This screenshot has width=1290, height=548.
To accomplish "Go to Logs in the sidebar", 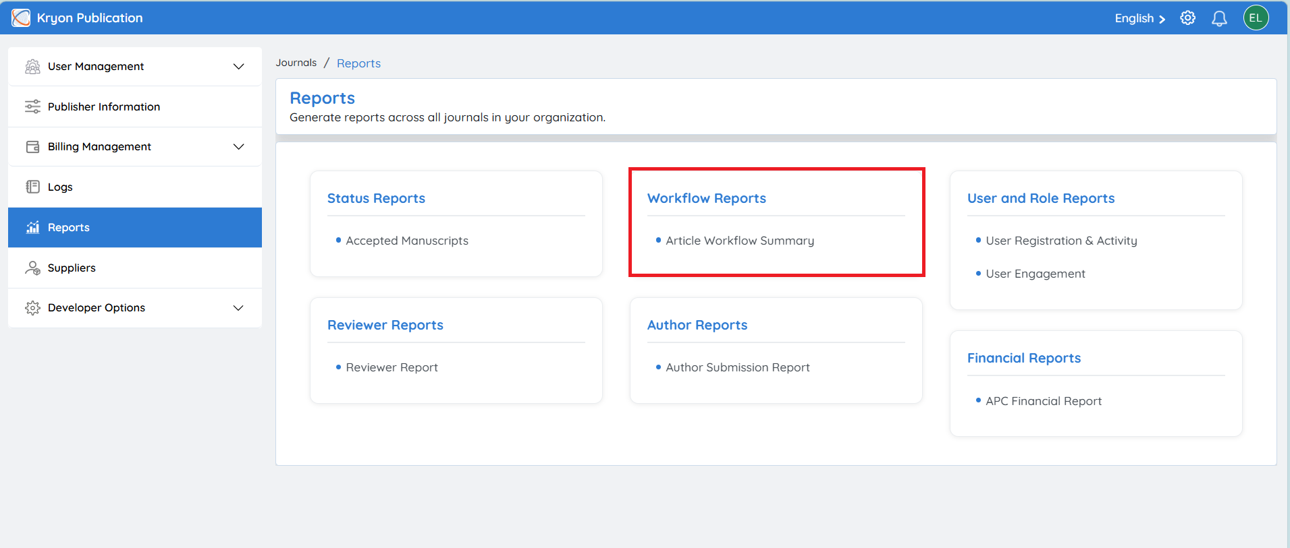I will click(135, 187).
